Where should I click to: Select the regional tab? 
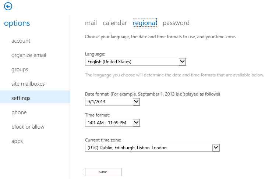(145, 23)
